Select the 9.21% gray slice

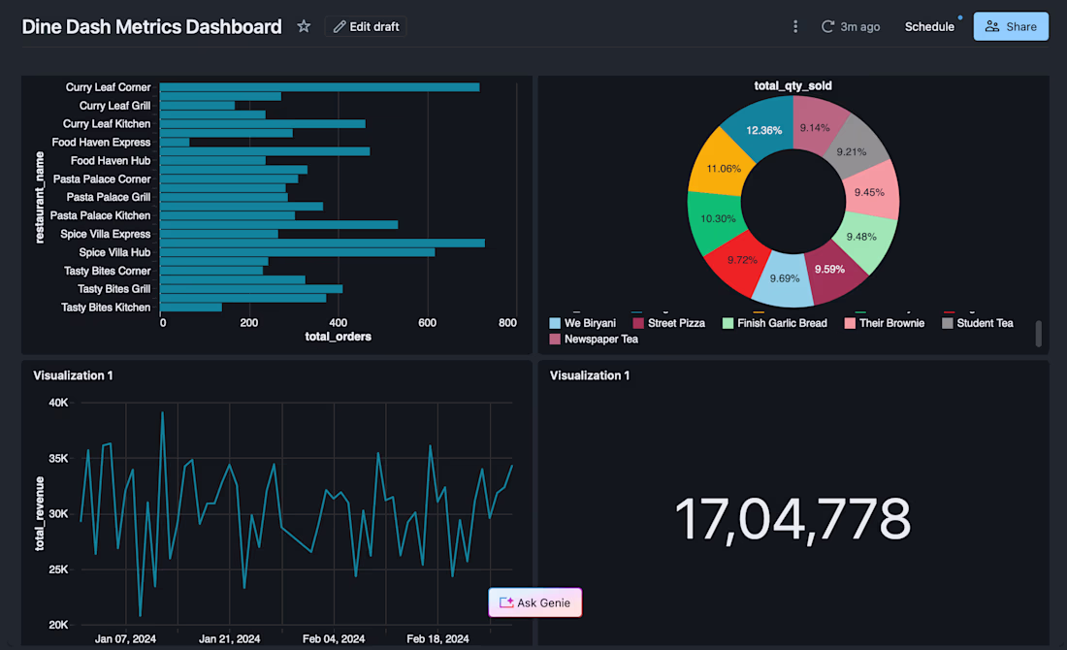pos(852,151)
